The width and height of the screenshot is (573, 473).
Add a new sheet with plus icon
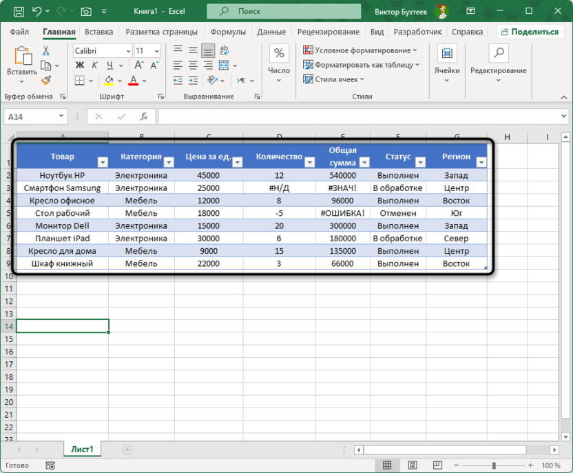tap(127, 449)
